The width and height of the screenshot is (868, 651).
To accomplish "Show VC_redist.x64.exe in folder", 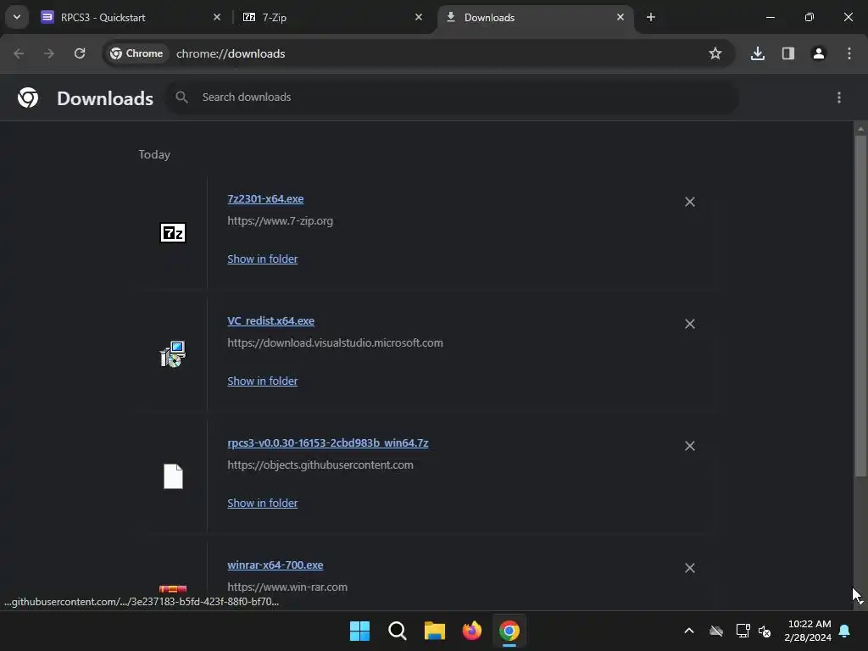I will point(263,381).
